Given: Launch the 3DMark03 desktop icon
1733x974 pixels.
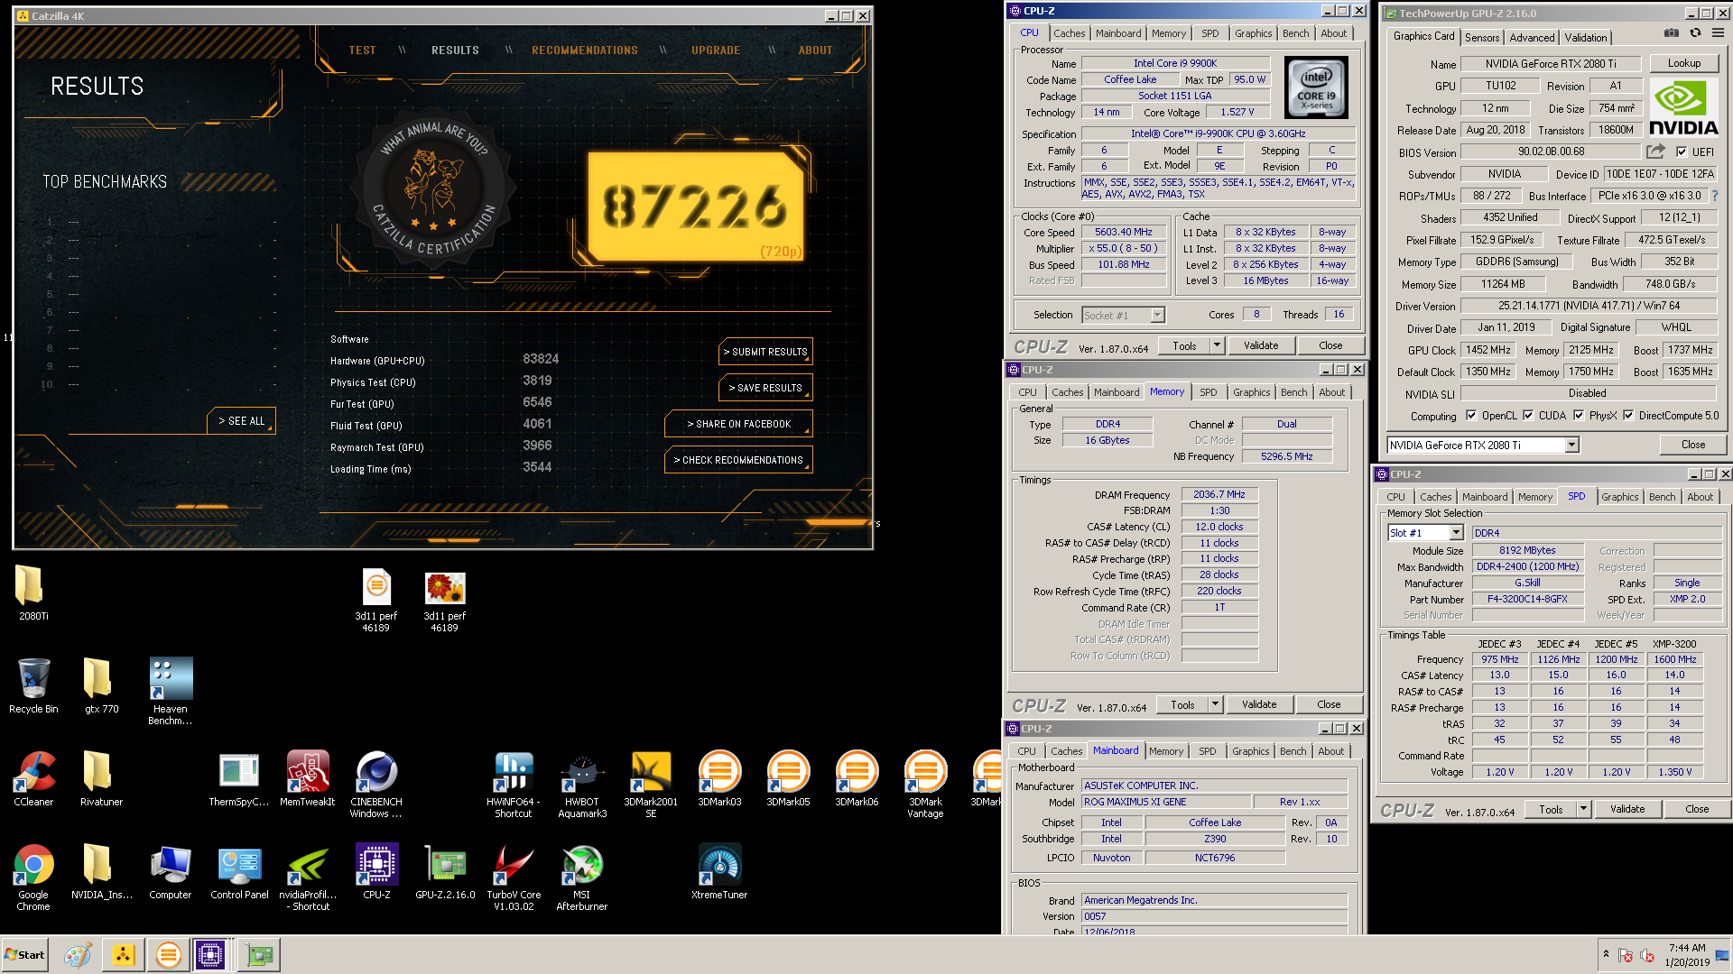Looking at the screenshot, I should 719,778.
